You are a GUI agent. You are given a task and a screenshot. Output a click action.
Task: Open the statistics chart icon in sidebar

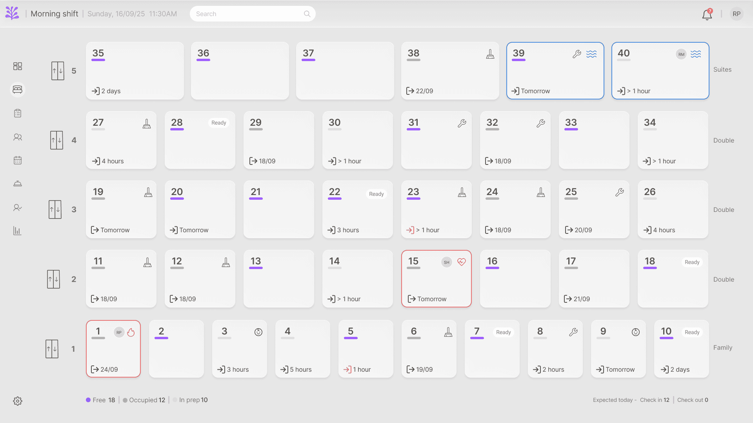(x=18, y=231)
